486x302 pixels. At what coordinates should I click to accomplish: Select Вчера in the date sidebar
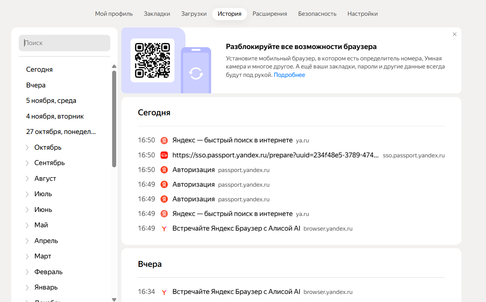[36, 85]
